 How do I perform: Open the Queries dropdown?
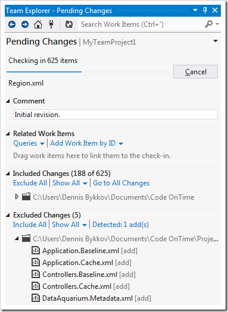click(x=29, y=143)
